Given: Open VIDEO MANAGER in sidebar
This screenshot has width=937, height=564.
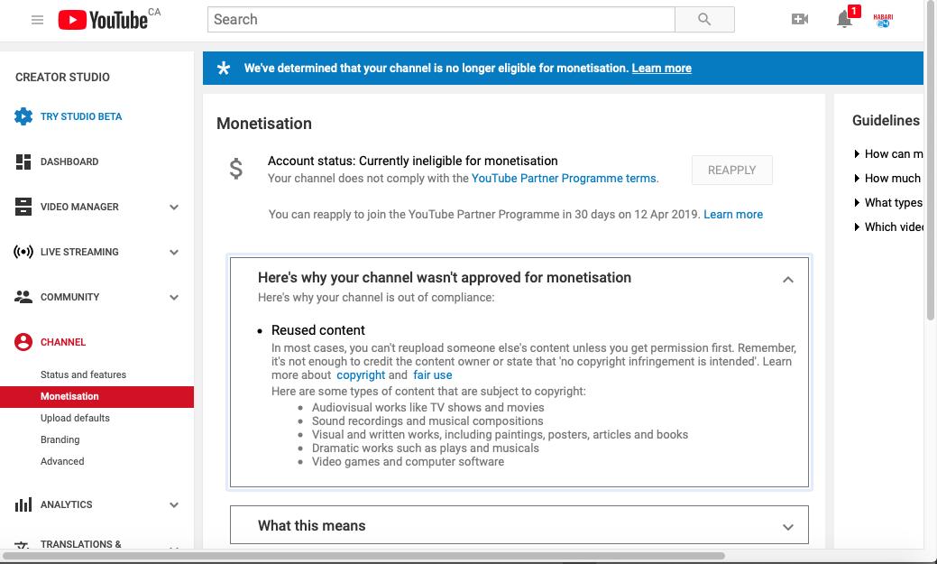Looking at the screenshot, I should (x=79, y=207).
